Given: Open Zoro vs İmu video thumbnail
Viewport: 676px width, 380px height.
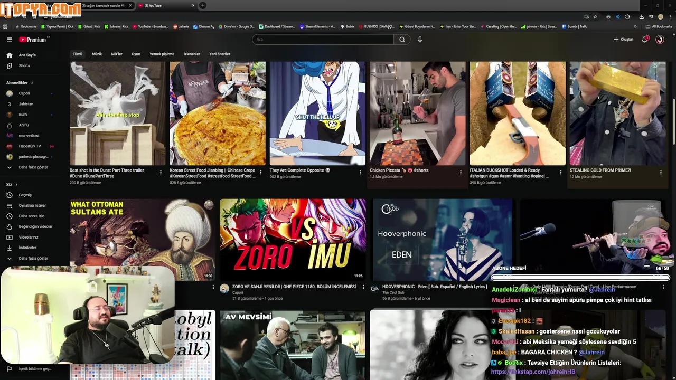Looking at the screenshot, I should tap(293, 240).
